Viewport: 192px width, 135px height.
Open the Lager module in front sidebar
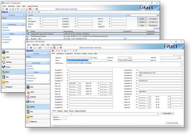point(38,92)
